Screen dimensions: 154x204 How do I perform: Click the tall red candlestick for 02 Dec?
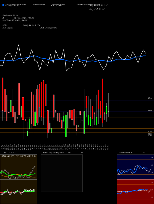click(103, 101)
